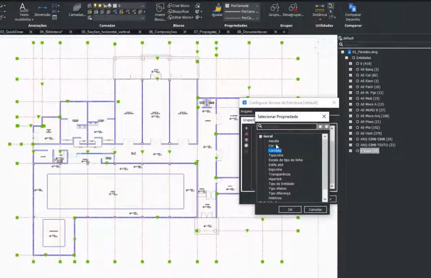
Task: Expand the AE-Col tree node
Action: click(x=351, y=75)
